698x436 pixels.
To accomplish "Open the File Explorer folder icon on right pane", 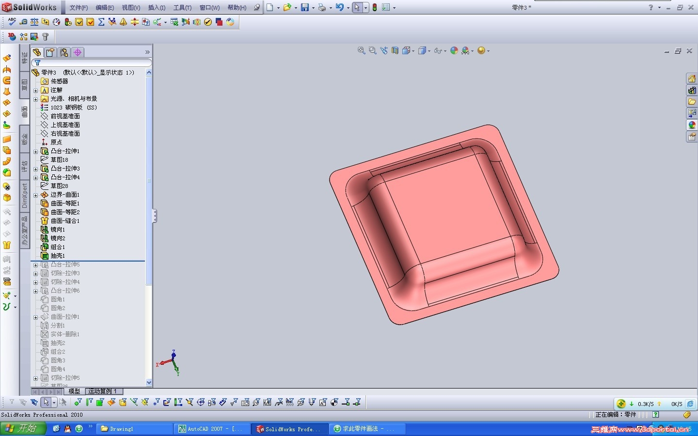I will click(692, 102).
